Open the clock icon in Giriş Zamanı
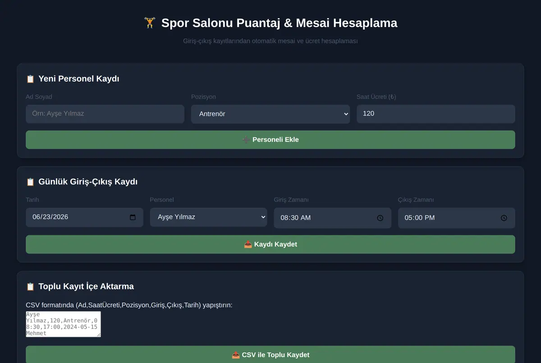Image resolution: width=541 pixels, height=363 pixels. [x=380, y=218]
